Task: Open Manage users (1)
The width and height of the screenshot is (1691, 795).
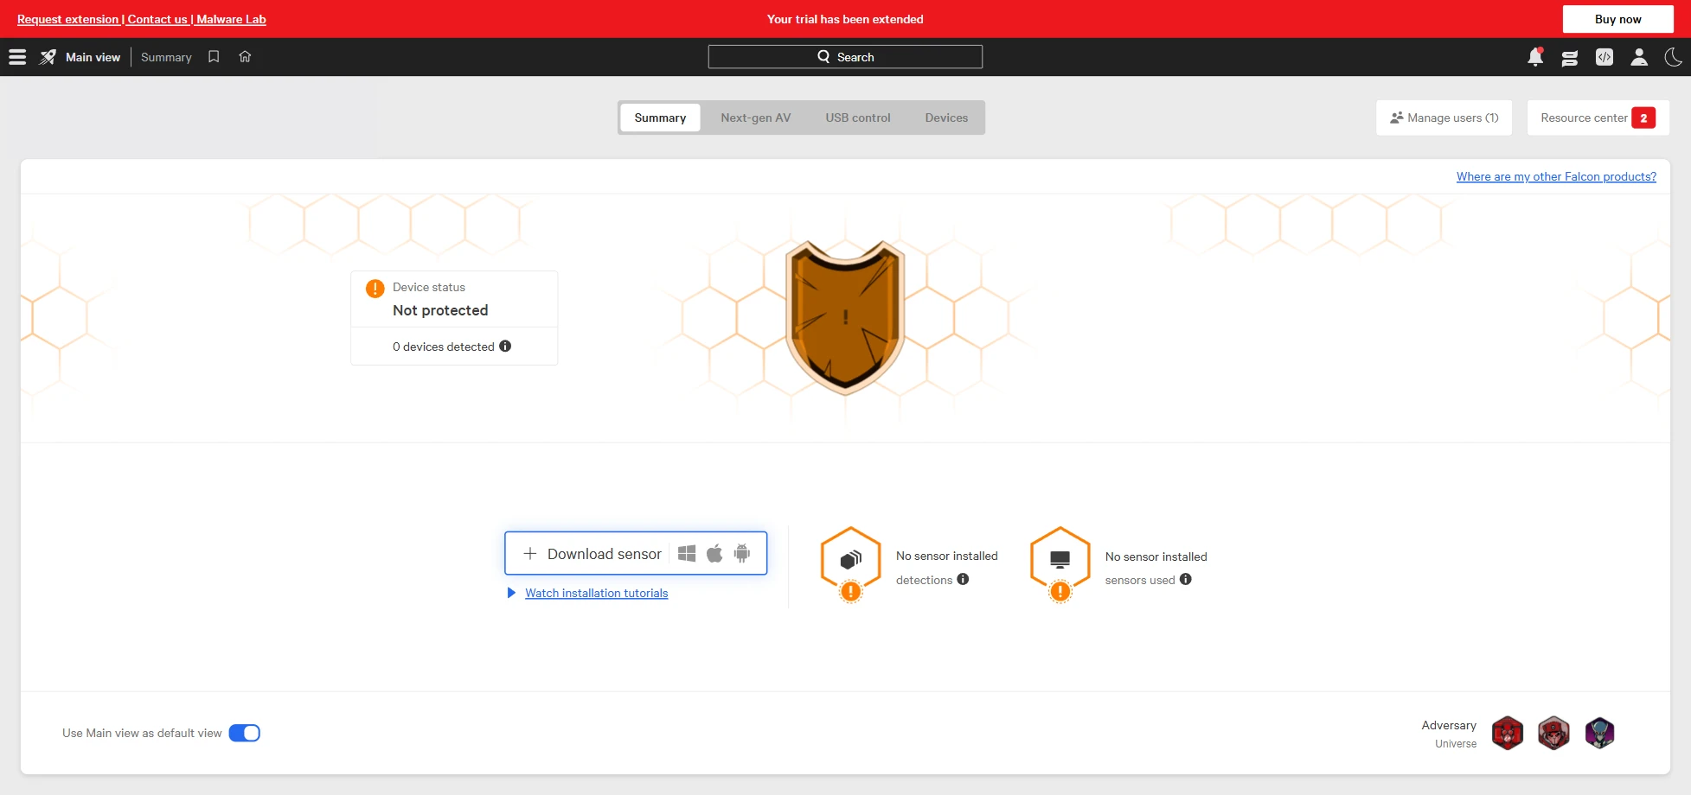Action: tap(1444, 118)
